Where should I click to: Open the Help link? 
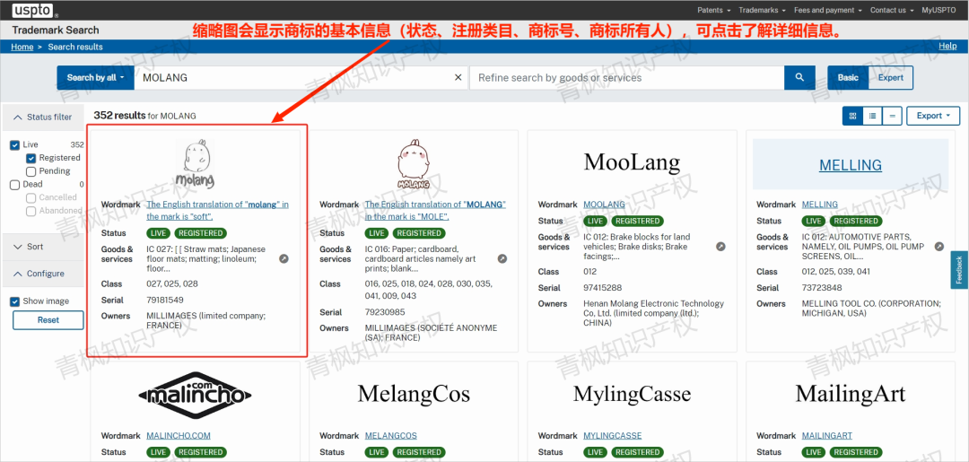(947, 47)
